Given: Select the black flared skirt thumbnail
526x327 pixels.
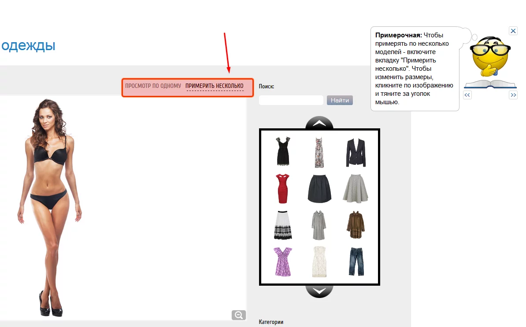Looking at the screenshot, I should point(319,188).
